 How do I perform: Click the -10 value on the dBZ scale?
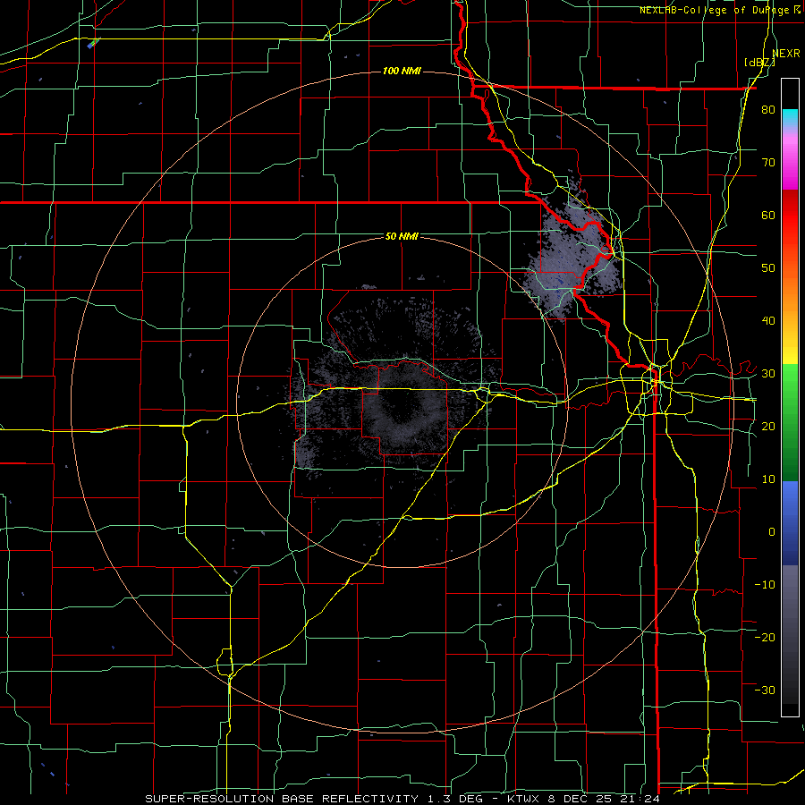coord(765,584)
